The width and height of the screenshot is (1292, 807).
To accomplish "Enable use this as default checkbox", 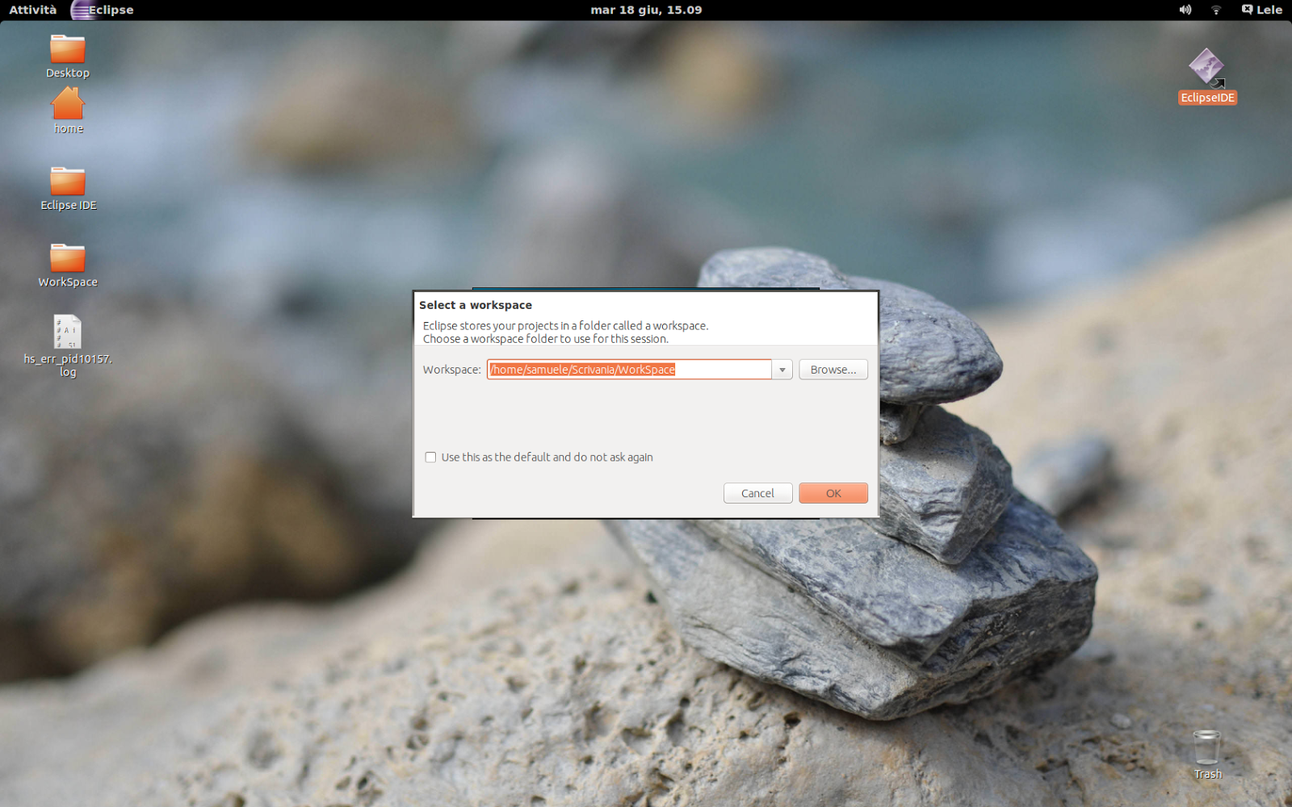I will pos(430,457).
